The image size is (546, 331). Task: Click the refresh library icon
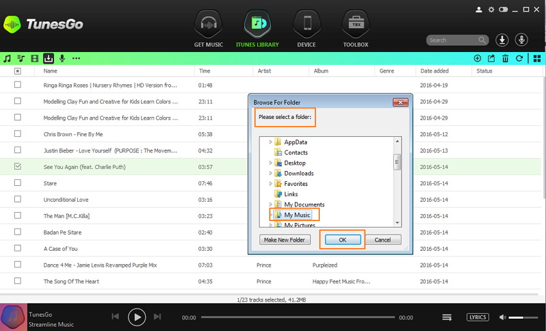pos(519,58)
